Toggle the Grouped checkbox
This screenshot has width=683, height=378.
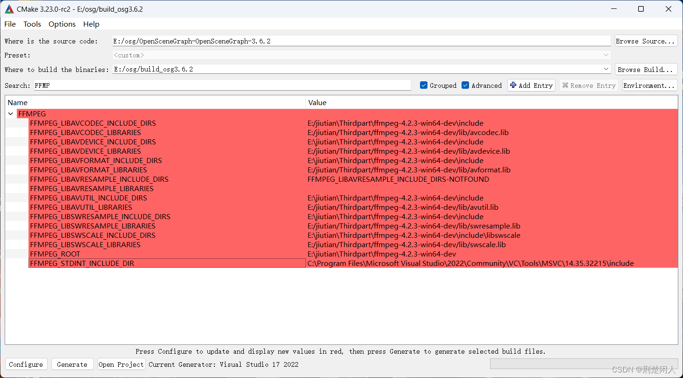pyautogui.click(x=424, y=85)
